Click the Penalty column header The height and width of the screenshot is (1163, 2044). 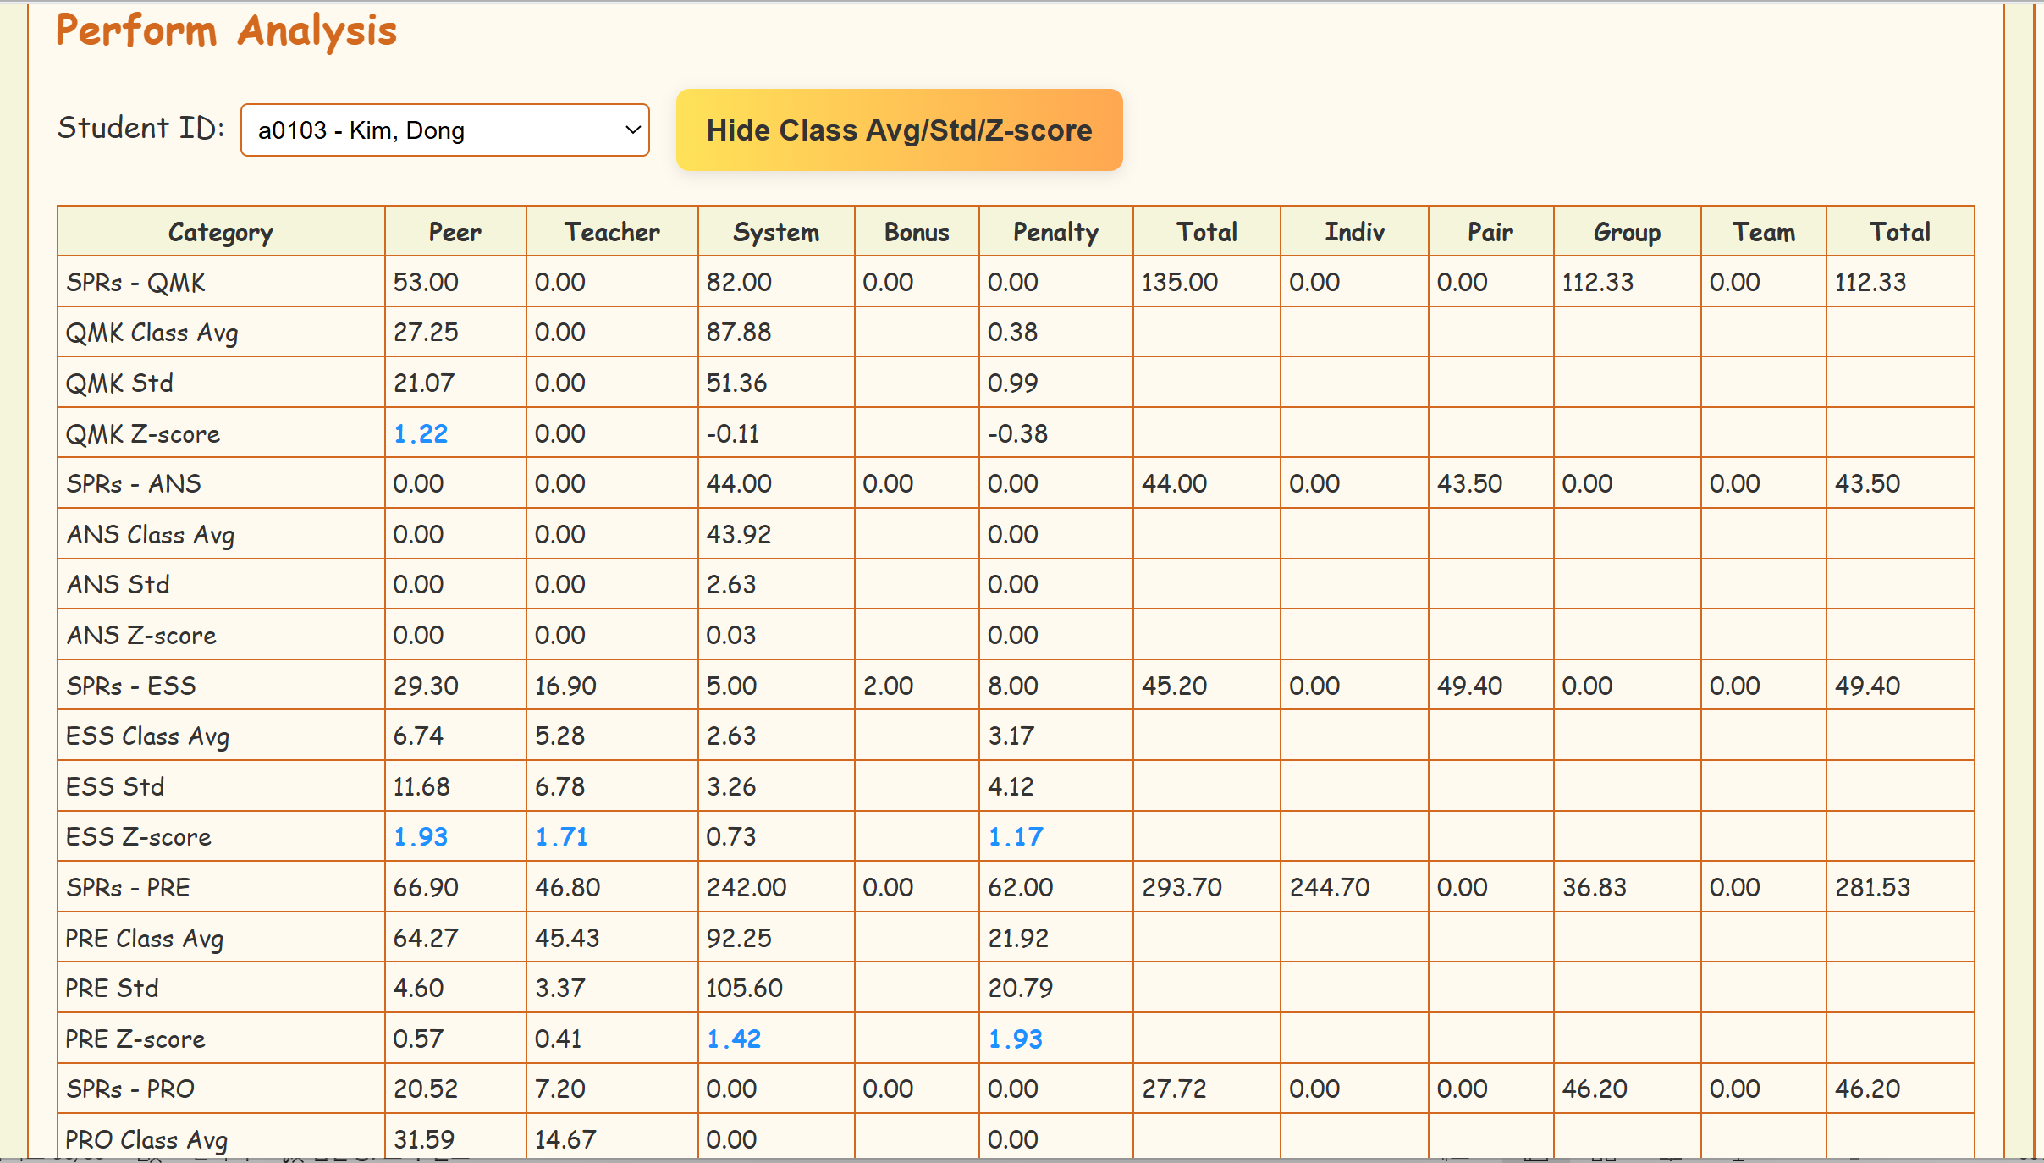tap(1055, 232)
